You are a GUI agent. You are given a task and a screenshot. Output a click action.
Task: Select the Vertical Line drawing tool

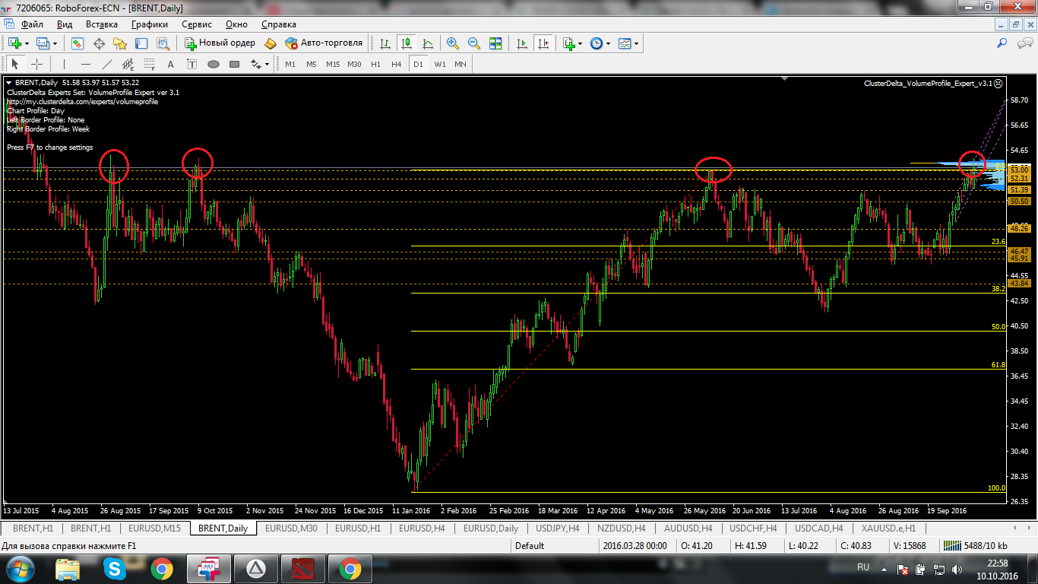pos(64,64)
